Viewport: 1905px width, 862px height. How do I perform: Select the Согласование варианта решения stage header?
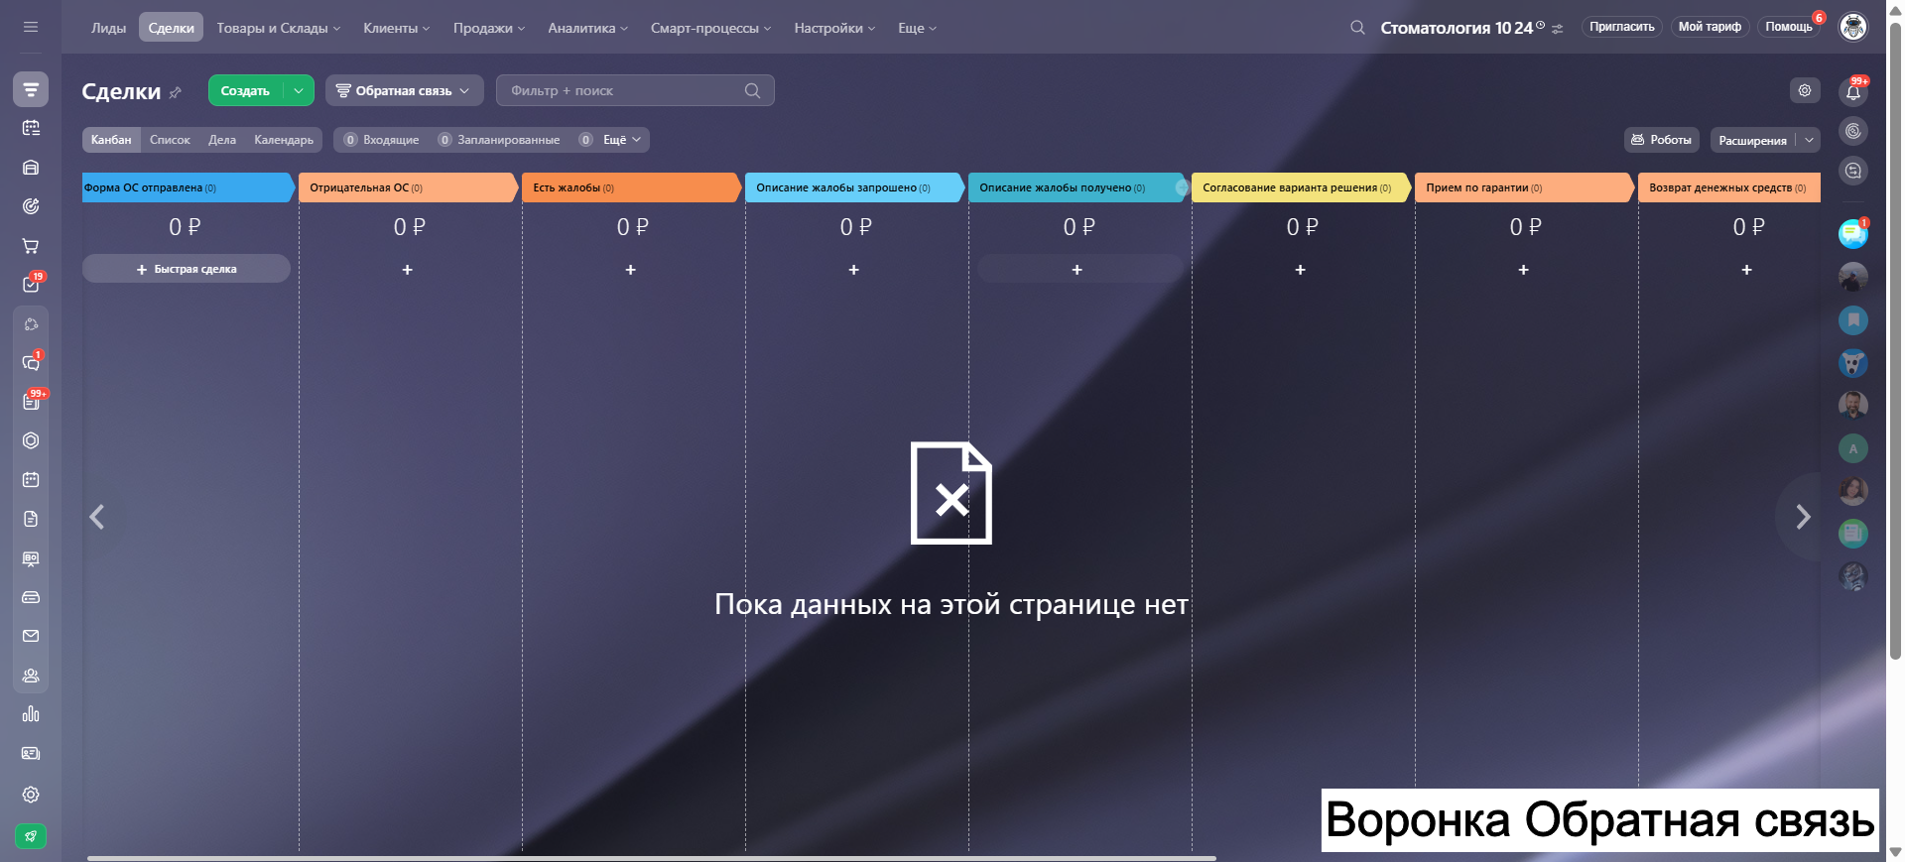1302,187
